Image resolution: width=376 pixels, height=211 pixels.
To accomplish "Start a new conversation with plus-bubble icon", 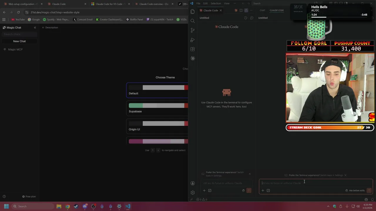I will [x=252, y=18].
